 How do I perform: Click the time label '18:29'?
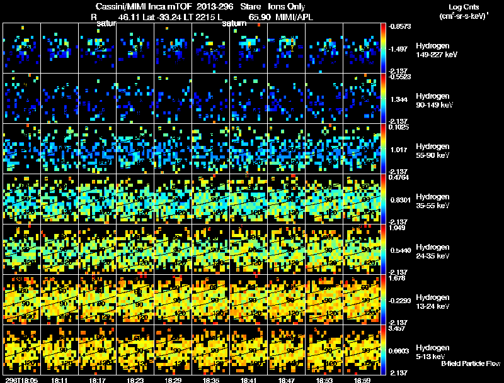[173, 380]
